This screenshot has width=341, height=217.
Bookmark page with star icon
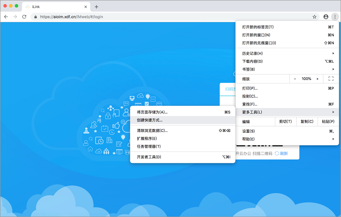tap(315, 17)
